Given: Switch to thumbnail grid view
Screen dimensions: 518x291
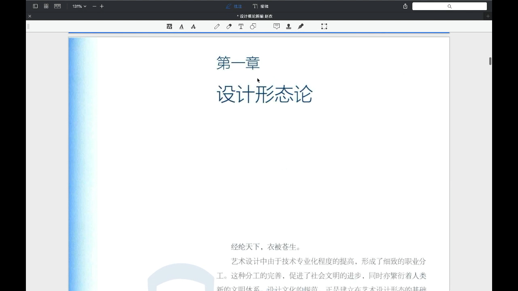Looking at the screenshot, I should (x=46, y=6).
